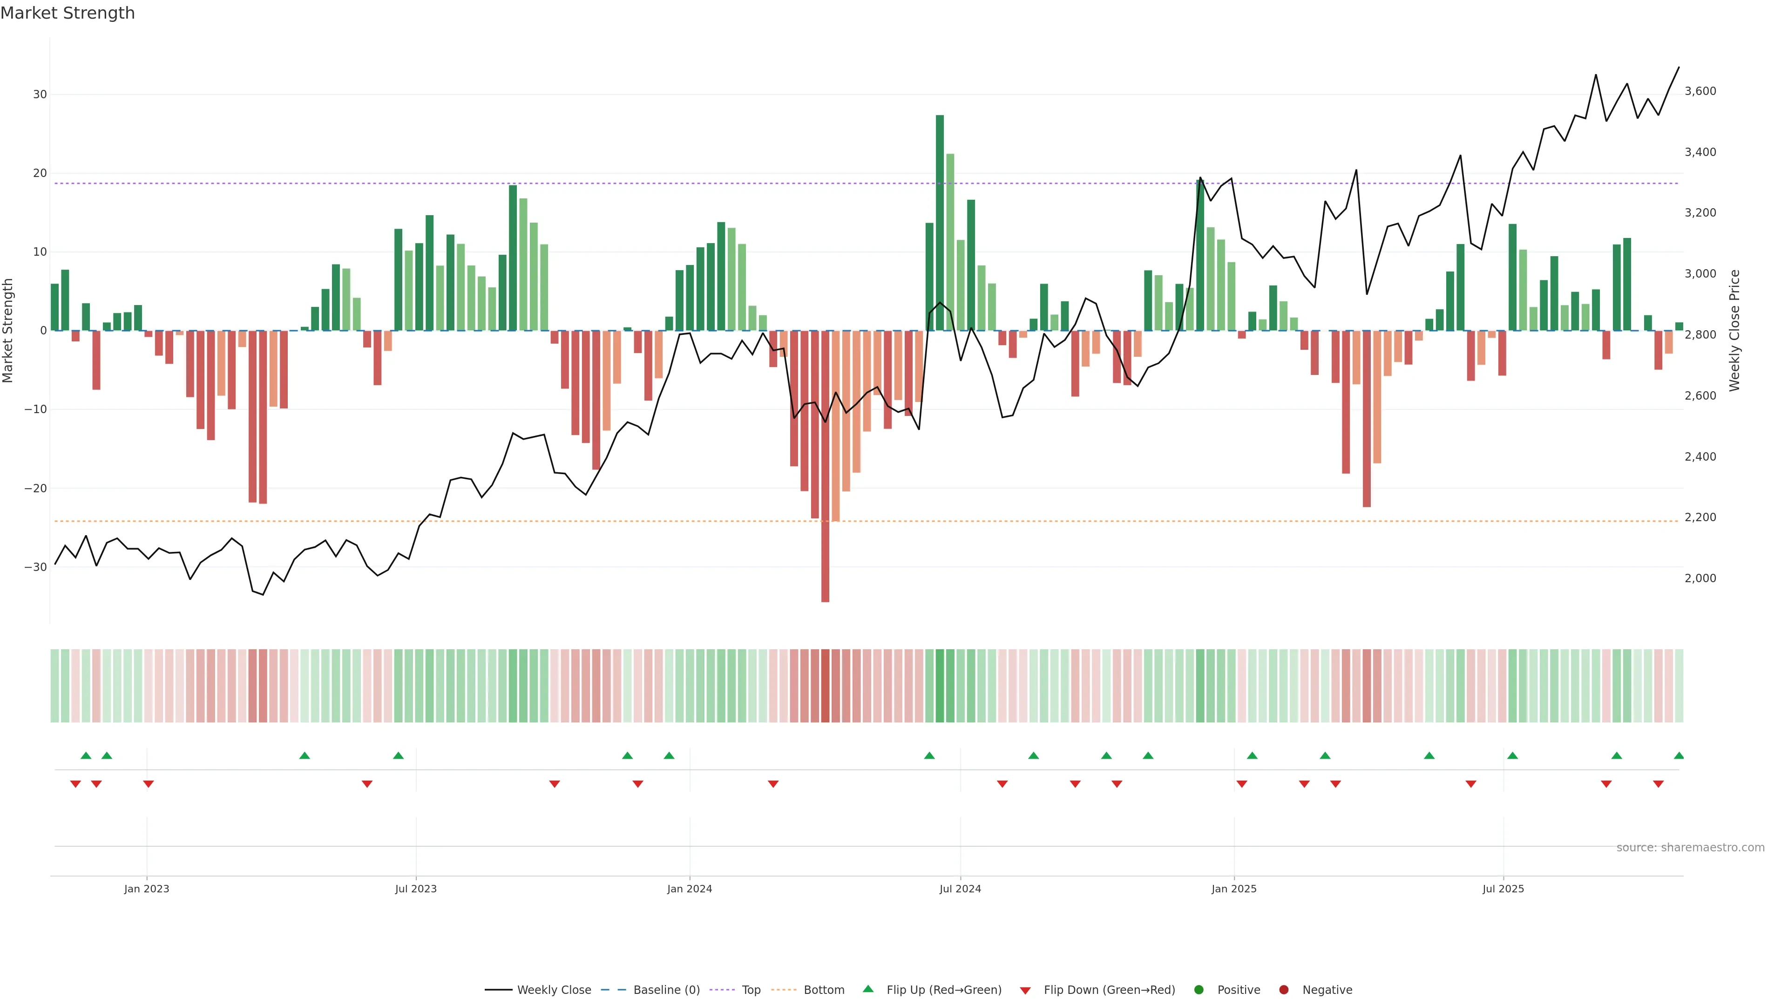Click the 'source: sharemaestro.com' text
This screenshot has height=1006, width=1788.
click(1690, 847)
